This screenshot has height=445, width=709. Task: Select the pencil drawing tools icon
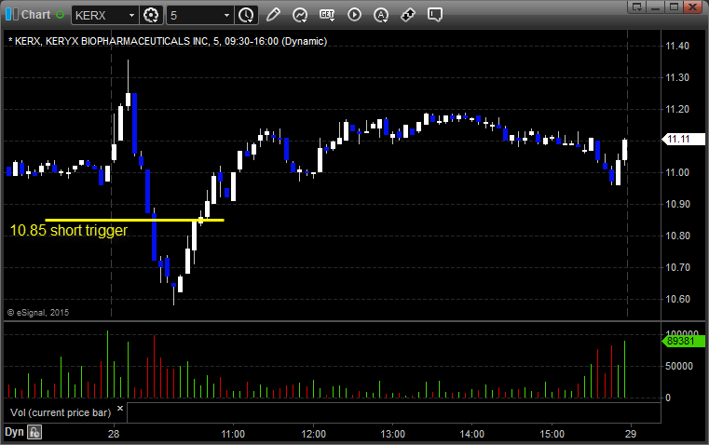[273, 15]
